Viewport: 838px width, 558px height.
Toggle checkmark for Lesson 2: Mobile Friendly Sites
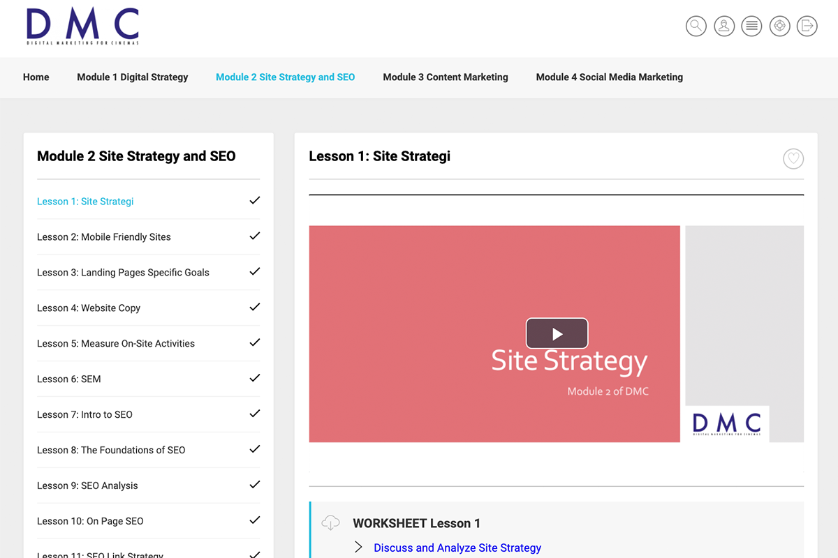[255, 236]
